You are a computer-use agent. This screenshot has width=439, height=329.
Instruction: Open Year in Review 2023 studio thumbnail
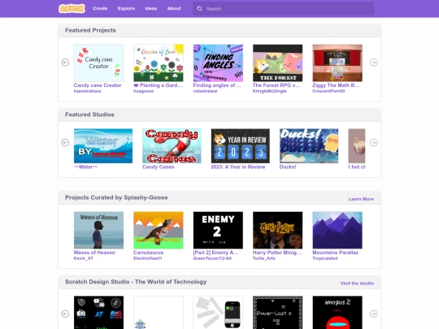(240, 145)
